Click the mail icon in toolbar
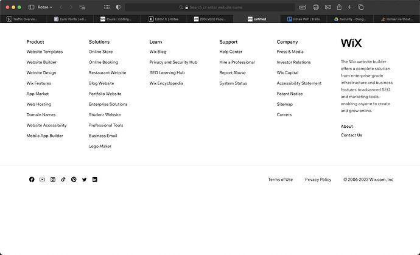The width and height of the screenshot is (420, 255). click(327, 7)
